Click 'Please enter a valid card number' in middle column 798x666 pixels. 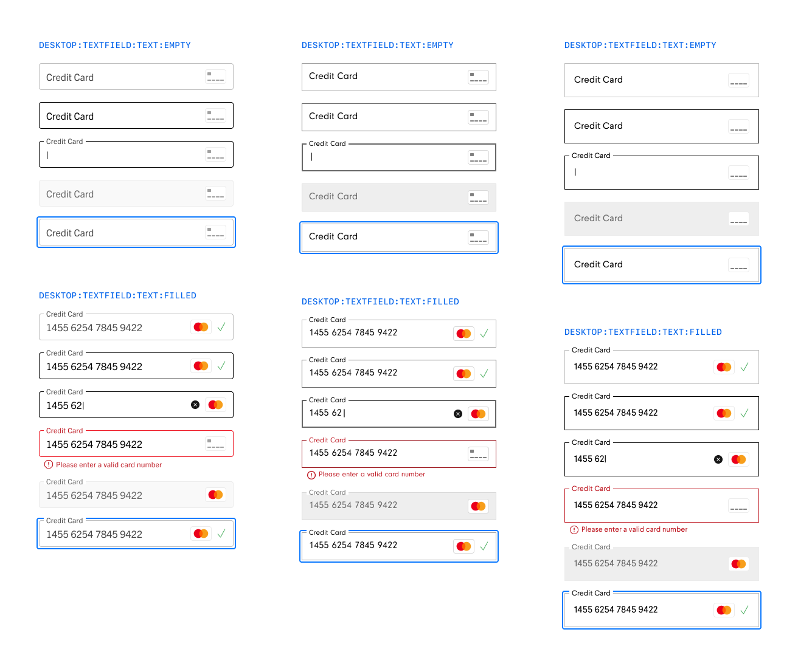tap(372, 474)
